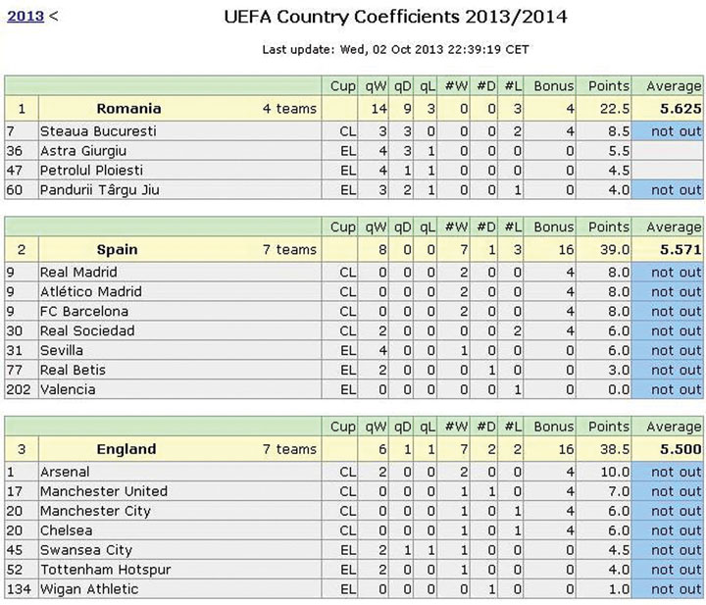Select the Astra Giurgiu row

[x=353, y=151]
